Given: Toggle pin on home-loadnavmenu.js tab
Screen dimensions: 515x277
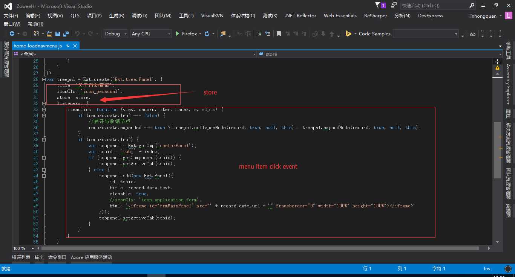Looking at the screenshot, I should [x=68, y=46].
